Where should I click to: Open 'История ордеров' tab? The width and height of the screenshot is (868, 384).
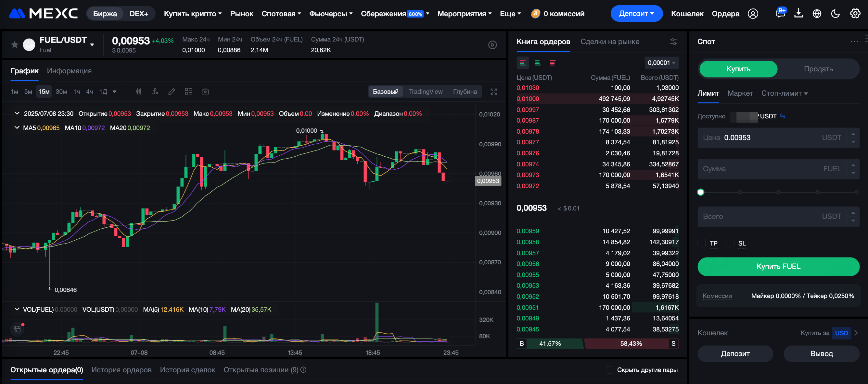click(x=121, y=370)
